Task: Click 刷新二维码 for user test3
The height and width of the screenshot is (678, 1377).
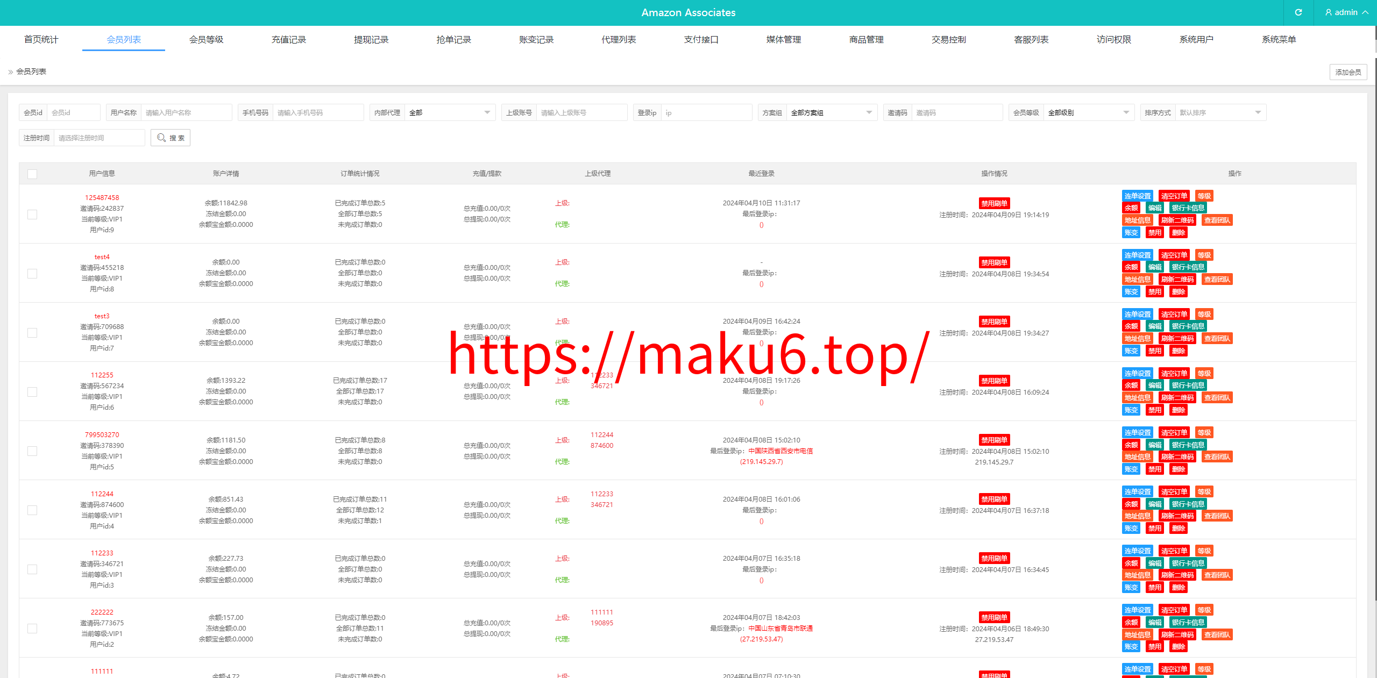Action: pos(1177,338)
